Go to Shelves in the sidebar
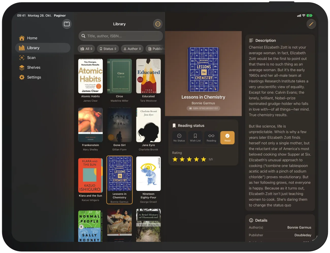The width and height of the screenshot is (330, 253). [43, 67]
